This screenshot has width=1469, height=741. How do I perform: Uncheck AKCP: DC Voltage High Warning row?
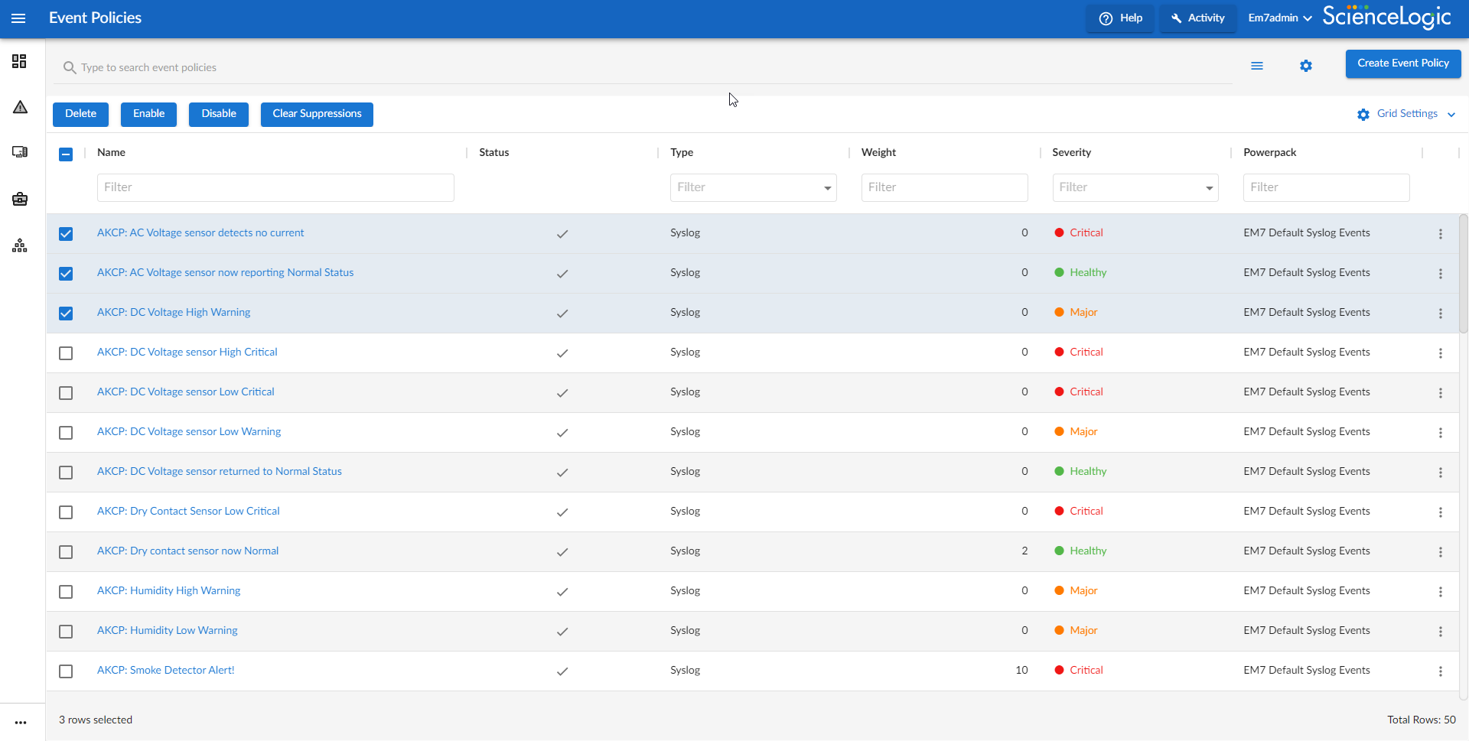pos(66,314)
